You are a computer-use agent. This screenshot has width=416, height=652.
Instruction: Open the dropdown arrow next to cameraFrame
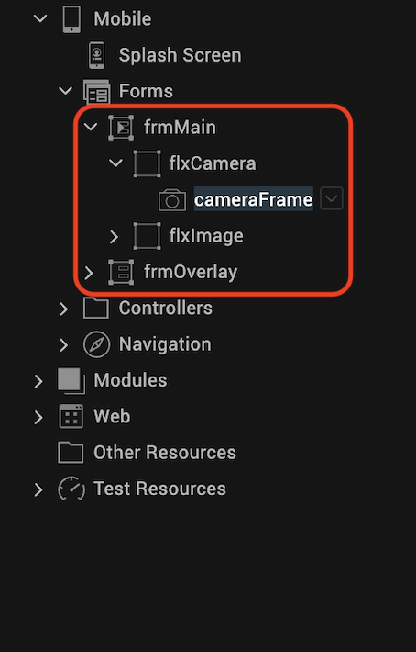coord(332,198)
